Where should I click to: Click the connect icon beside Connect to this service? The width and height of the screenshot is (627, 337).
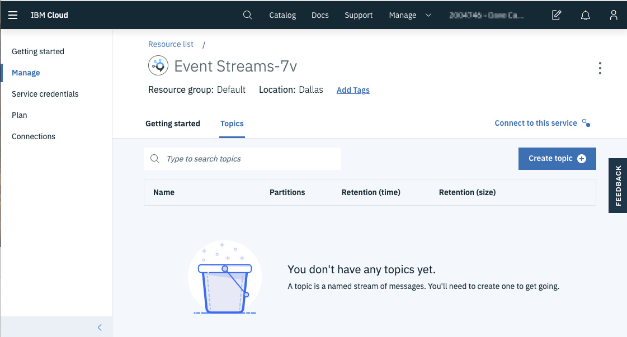point(586,123)
